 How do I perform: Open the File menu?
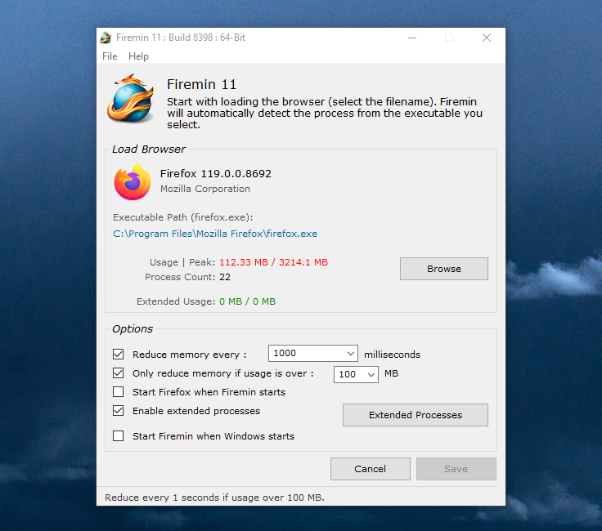point(110,56)
